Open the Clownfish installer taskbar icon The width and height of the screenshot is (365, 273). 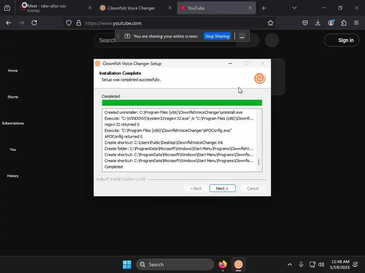point(238,264)
